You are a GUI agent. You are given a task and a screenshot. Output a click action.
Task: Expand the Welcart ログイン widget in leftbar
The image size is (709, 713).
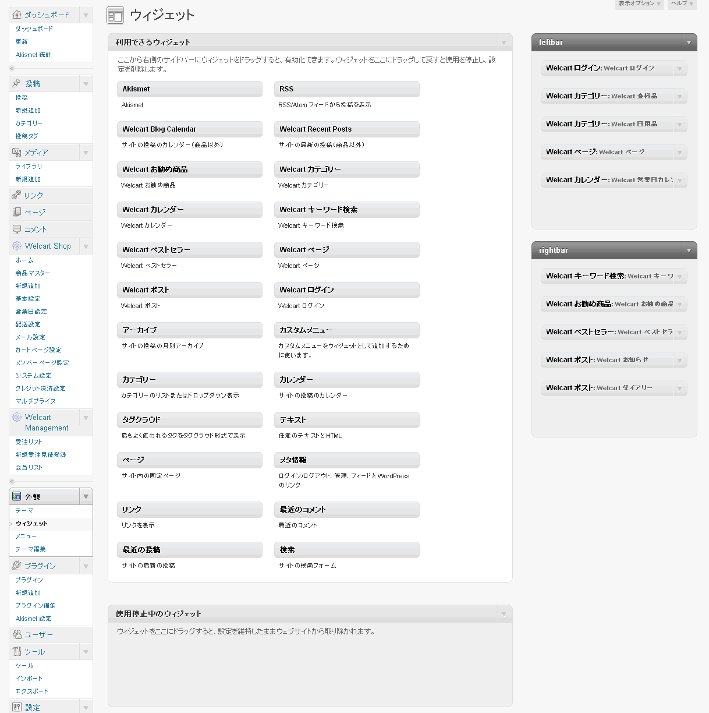[679, 69]
